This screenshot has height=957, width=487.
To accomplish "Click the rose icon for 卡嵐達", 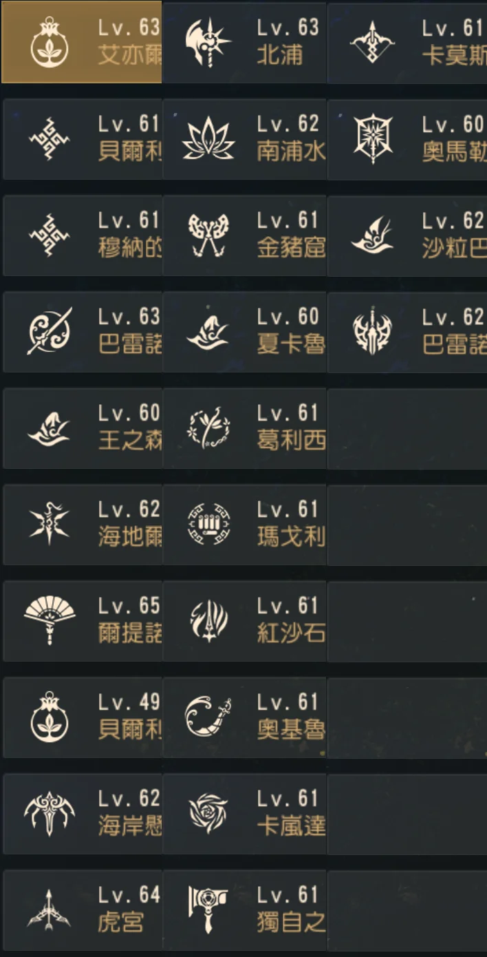I will pyautogui.click(x=208, y=814).
